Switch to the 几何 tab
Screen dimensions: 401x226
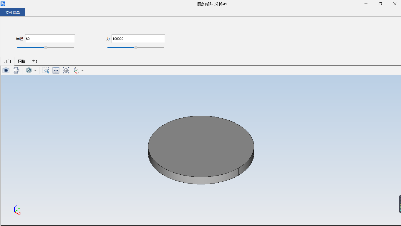(x=7, y=61)
